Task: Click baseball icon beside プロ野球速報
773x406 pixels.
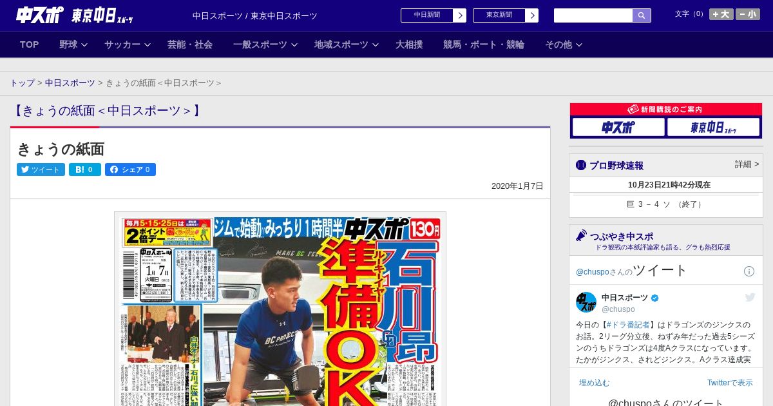Action: (x=581, y=165)
